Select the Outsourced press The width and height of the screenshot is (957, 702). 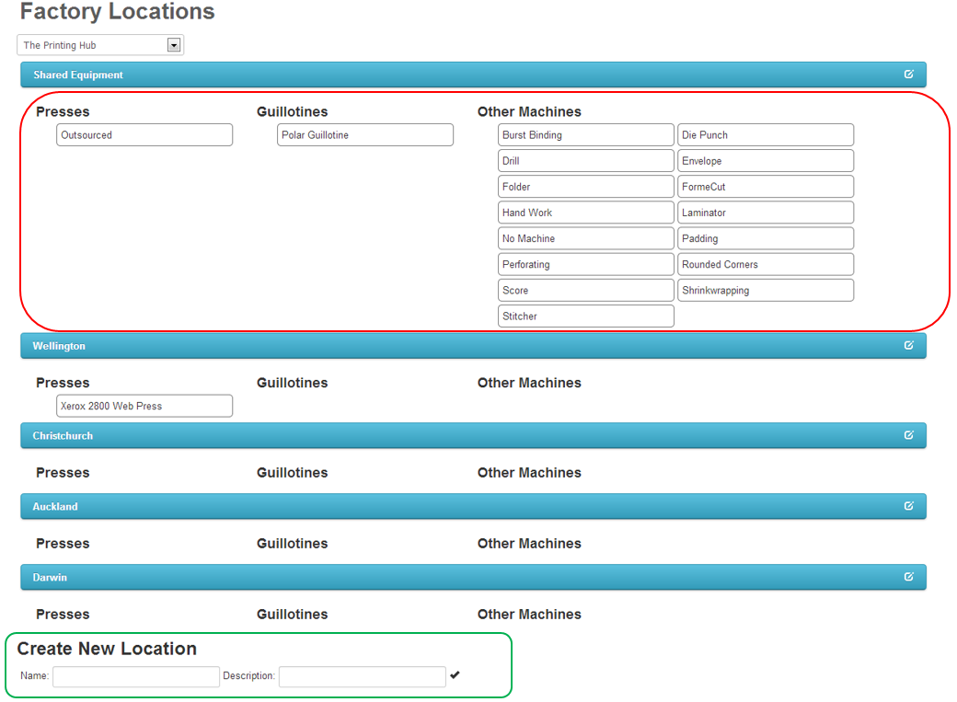(144, 135)
